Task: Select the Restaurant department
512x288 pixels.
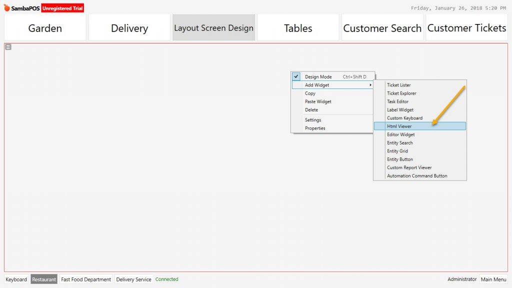Action: click(44, 279)
